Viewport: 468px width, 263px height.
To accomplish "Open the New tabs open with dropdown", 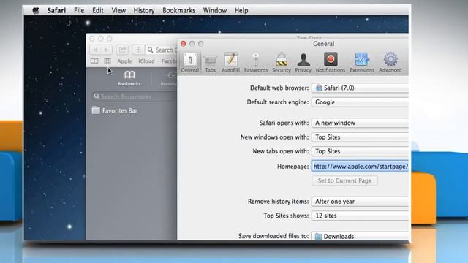I will [360, 151].
